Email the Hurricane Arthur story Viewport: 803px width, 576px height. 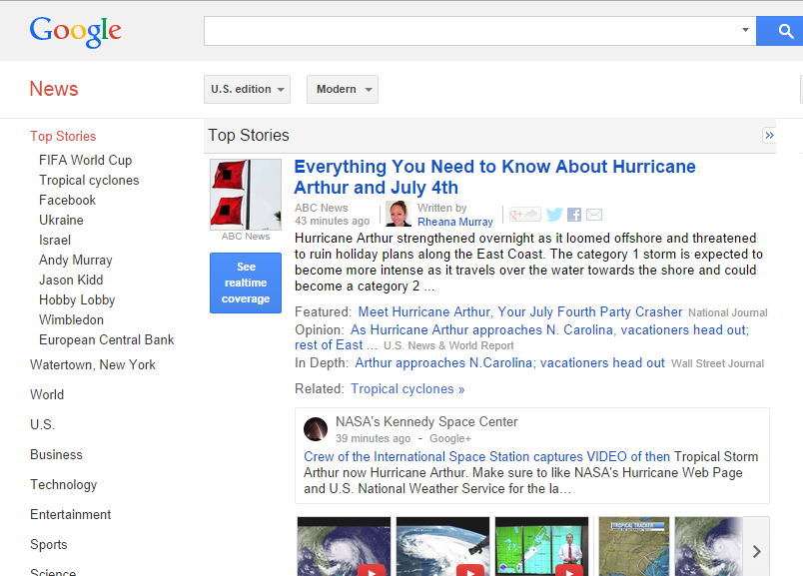click(x=594, y=215)
